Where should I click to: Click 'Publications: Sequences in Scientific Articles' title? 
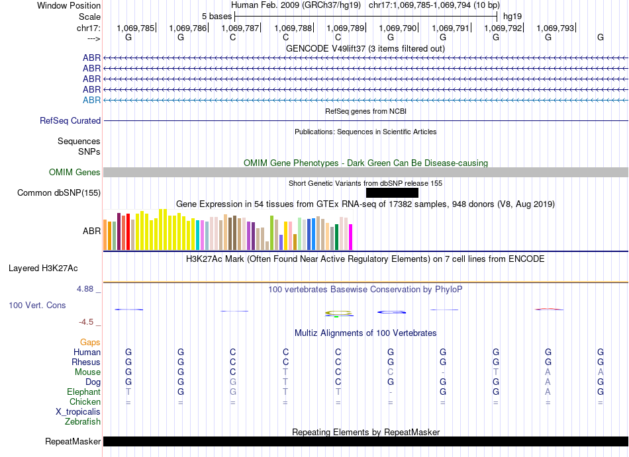[365, 132]
